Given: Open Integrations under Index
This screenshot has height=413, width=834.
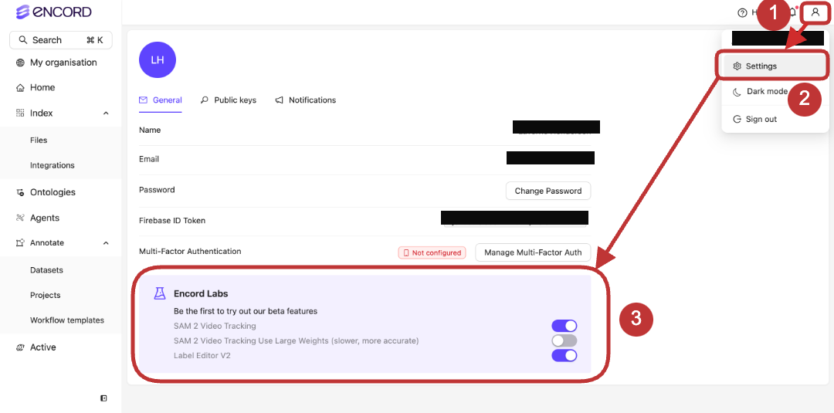Looking at the screenshot, I should [x=53, y=165].
